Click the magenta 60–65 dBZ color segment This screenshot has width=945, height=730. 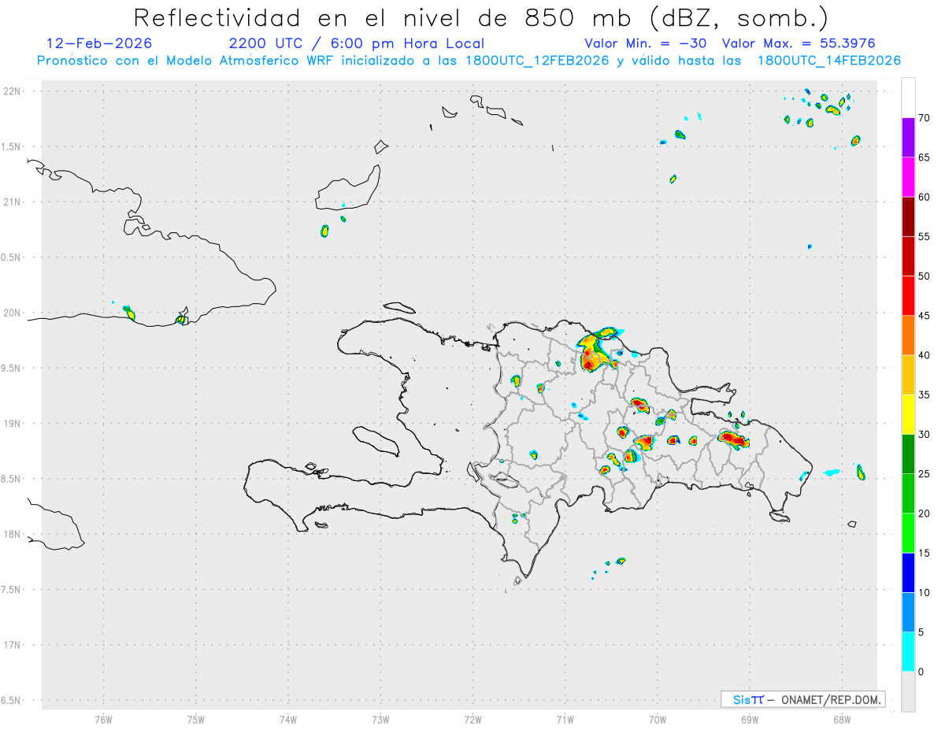[x=908, y=177]
